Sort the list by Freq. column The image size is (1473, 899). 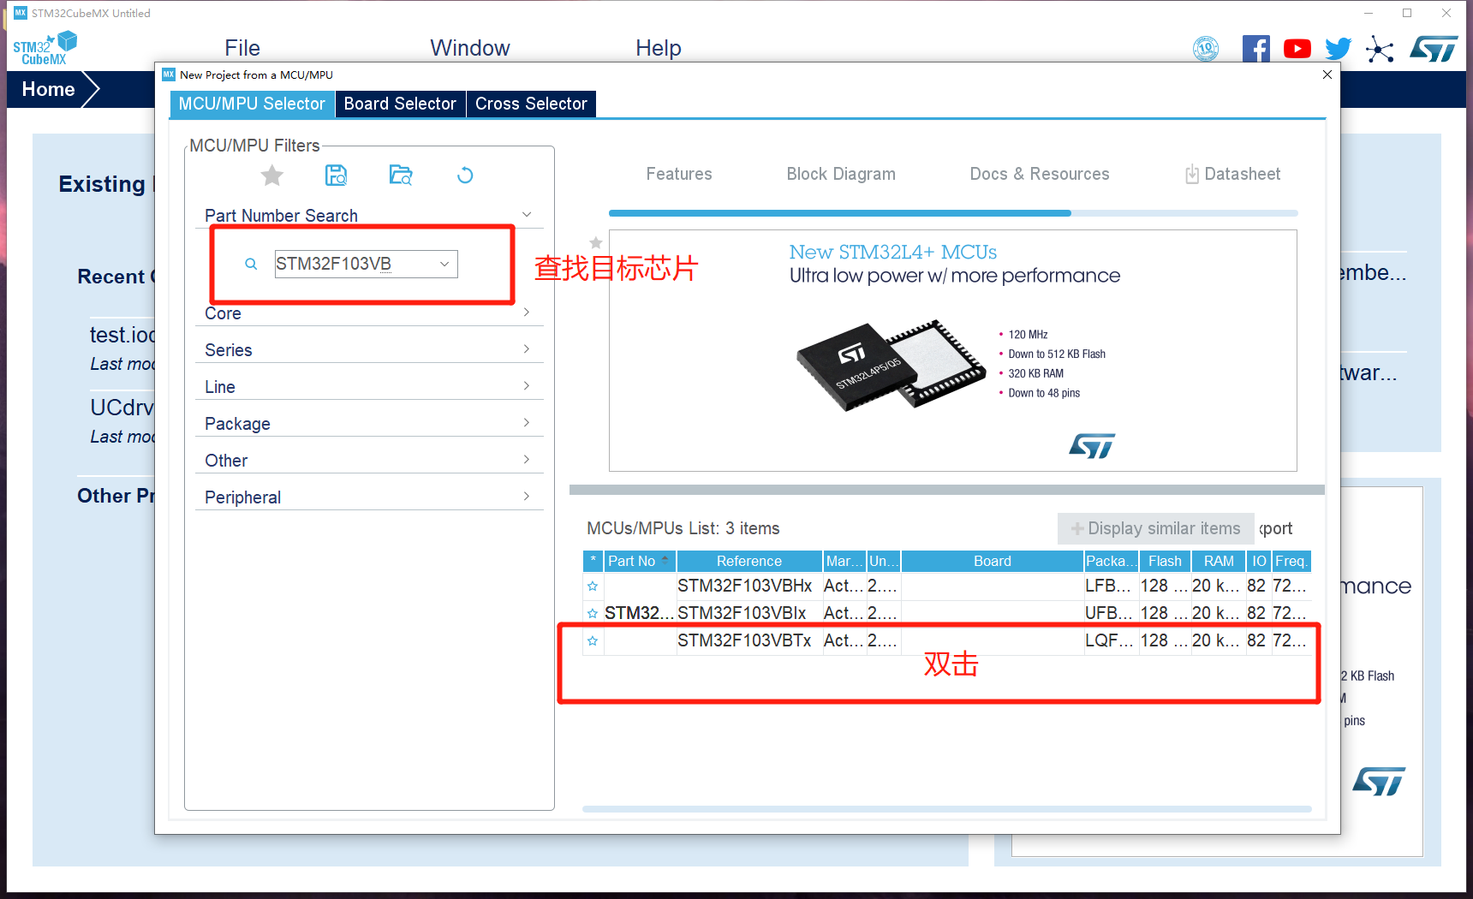[x=1291, y=561]
